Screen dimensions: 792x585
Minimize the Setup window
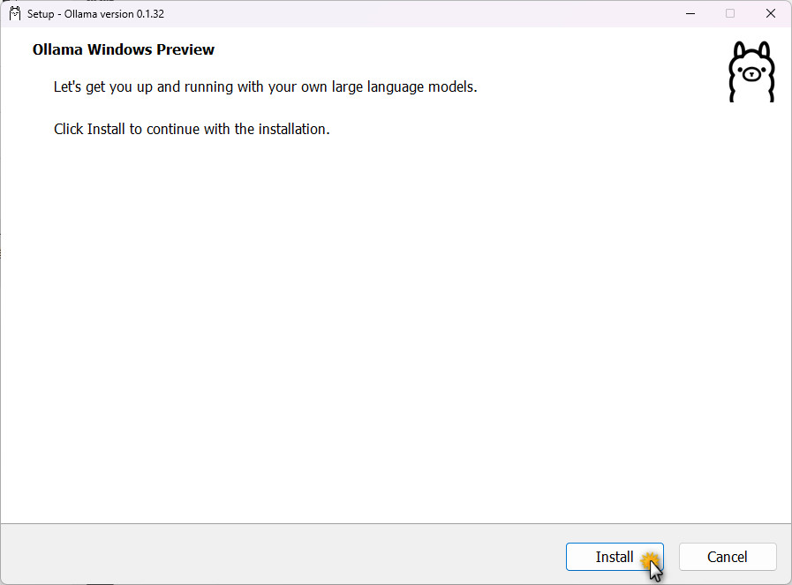(690, 13)
